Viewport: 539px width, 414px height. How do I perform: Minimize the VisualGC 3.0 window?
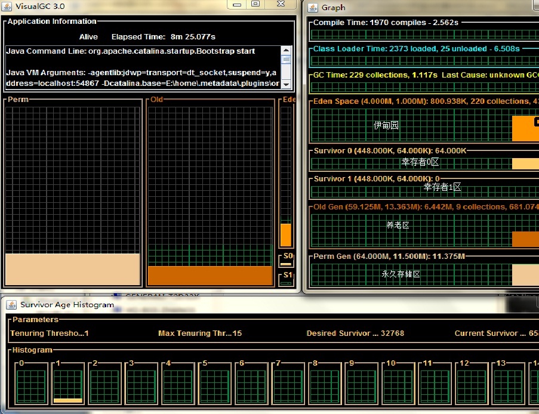(237, 4)
